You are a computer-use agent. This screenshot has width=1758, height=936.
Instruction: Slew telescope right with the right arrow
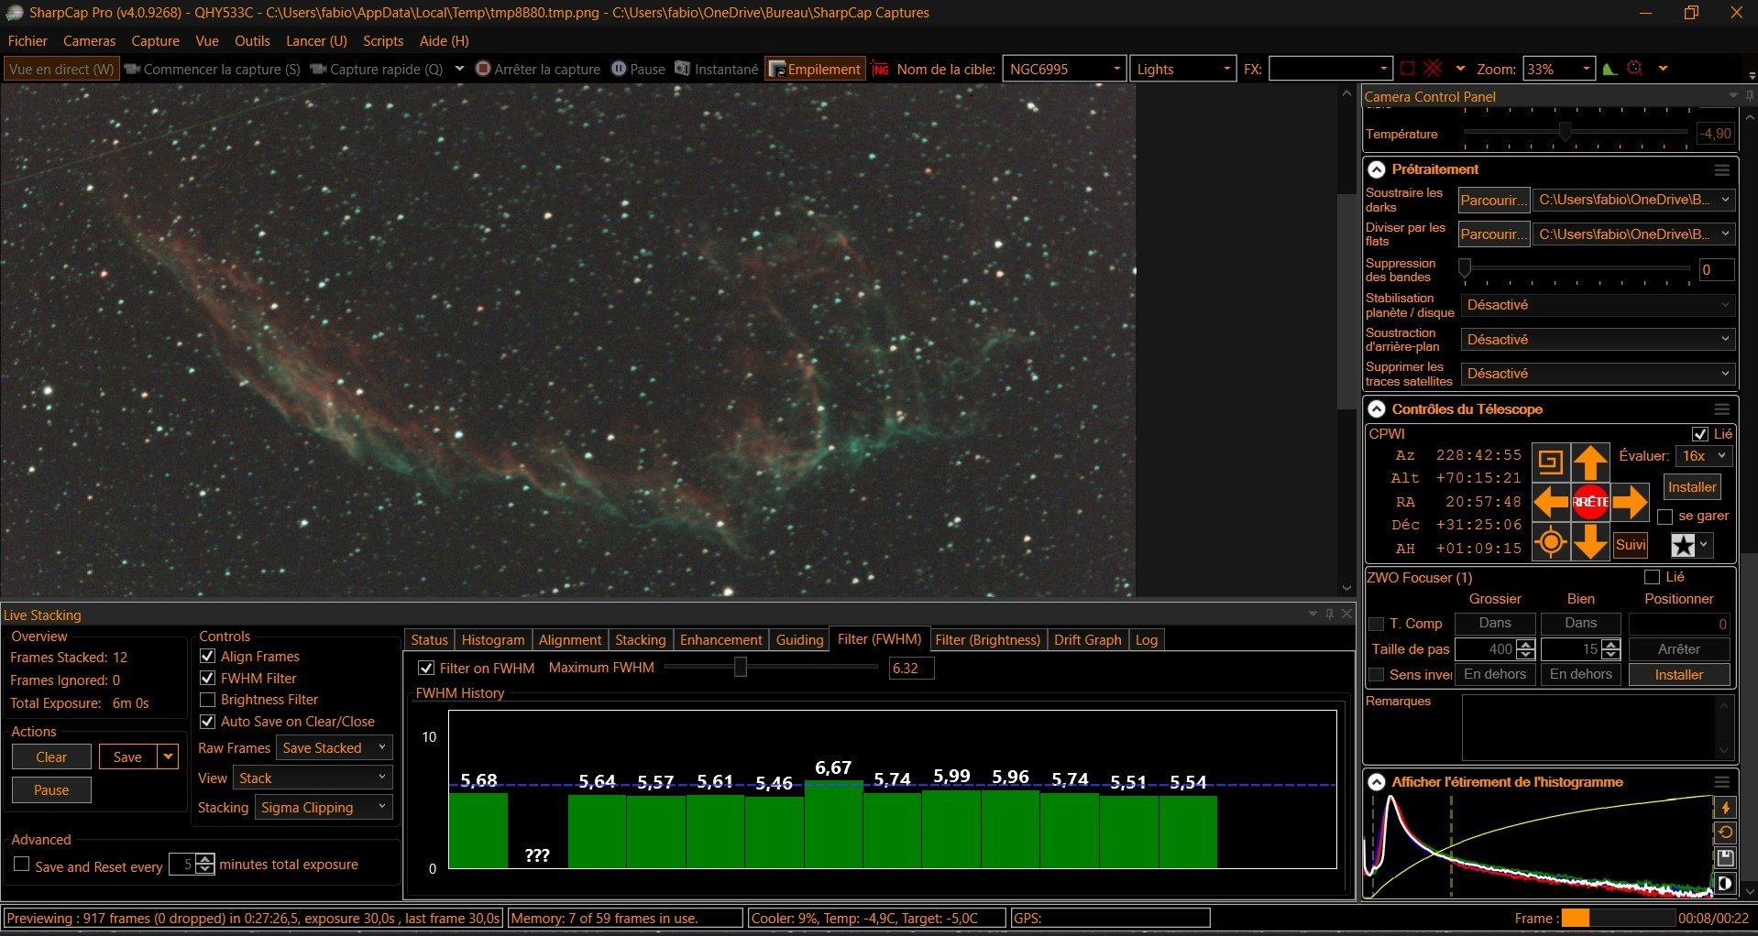(x=1631, y=502)
